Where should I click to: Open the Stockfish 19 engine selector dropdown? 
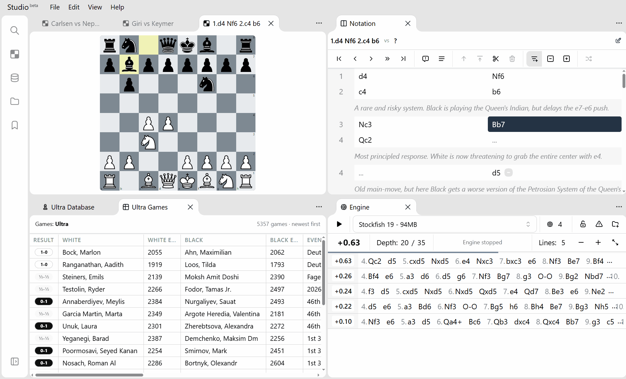point(445,224)
